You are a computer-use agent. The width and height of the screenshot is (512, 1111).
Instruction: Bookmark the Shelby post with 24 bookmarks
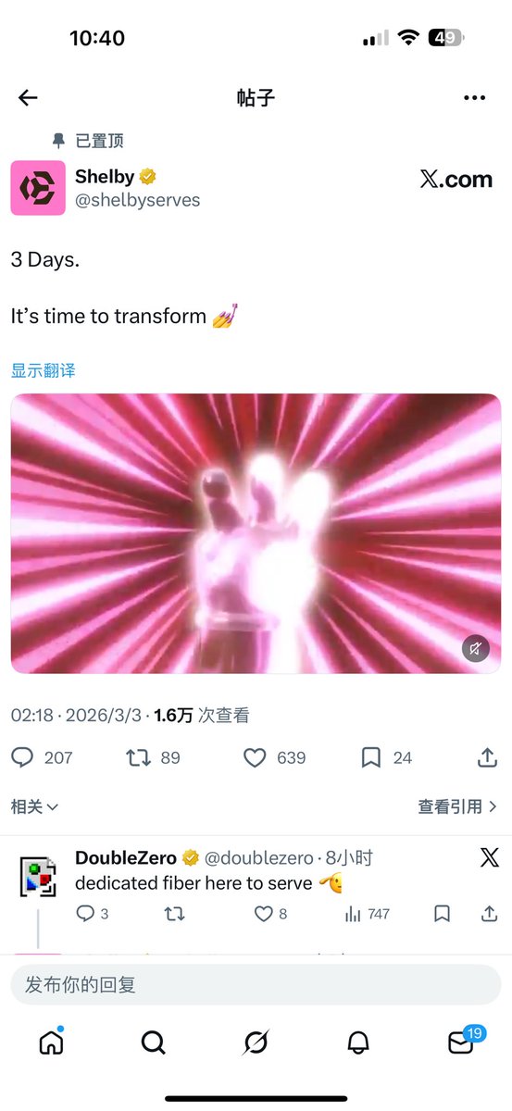(x=370, y=757)
